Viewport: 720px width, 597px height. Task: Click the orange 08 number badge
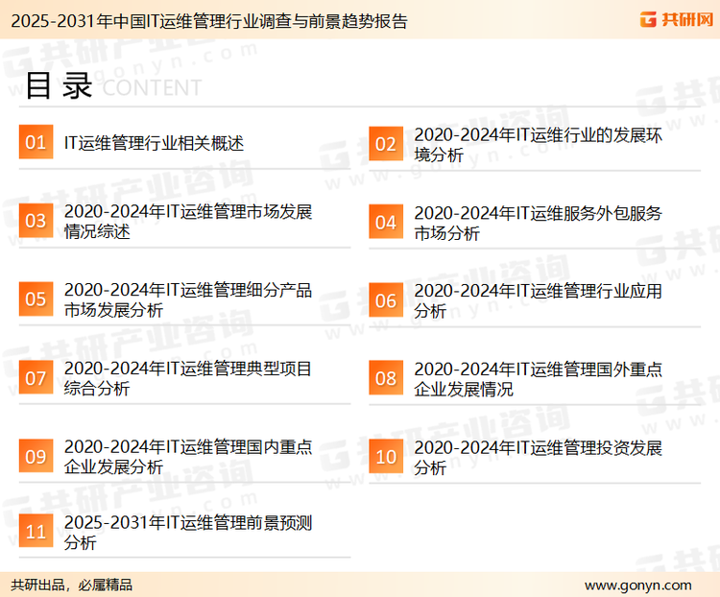(386, 378)
